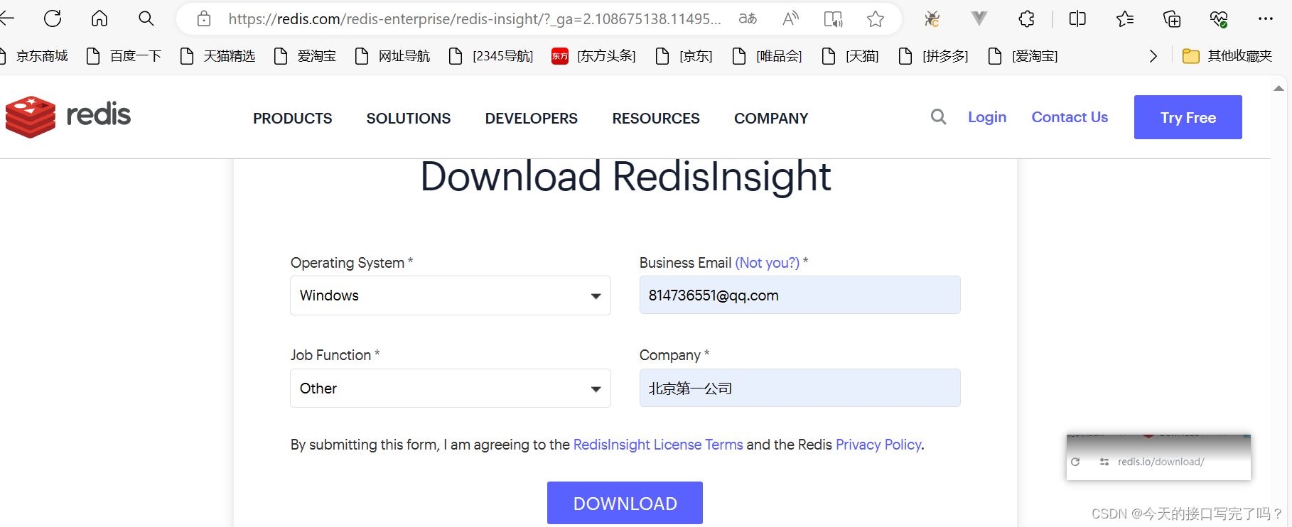The image size is (1292, 527).
Task: Click the Contact Us link
Action: 1070,117
